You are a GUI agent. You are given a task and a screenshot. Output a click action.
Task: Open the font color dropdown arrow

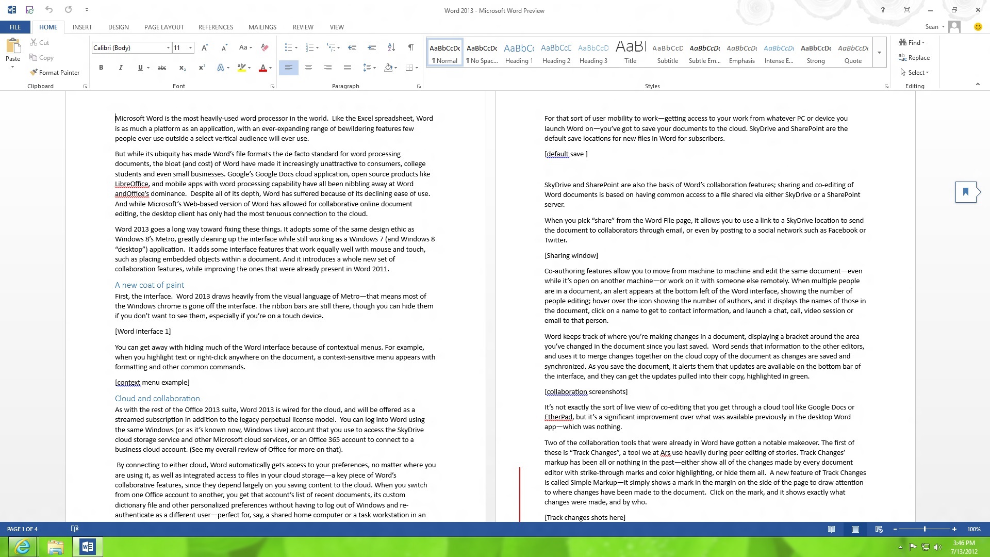(270, 68)
